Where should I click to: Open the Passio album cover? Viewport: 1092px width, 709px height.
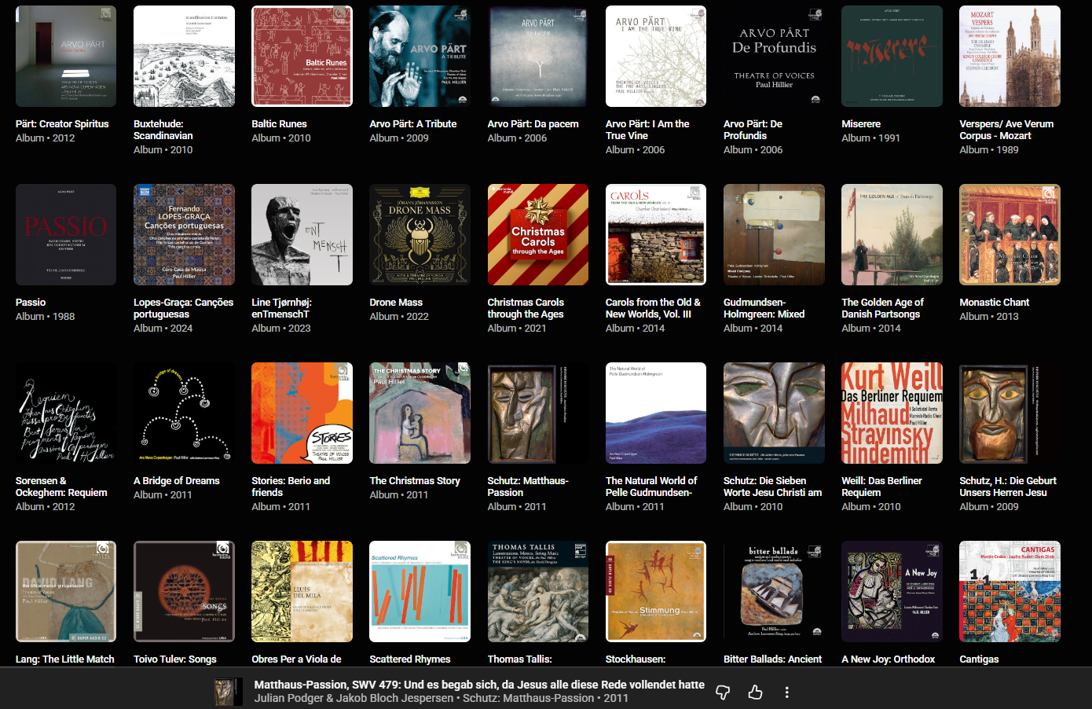click(x=66, y=235)
